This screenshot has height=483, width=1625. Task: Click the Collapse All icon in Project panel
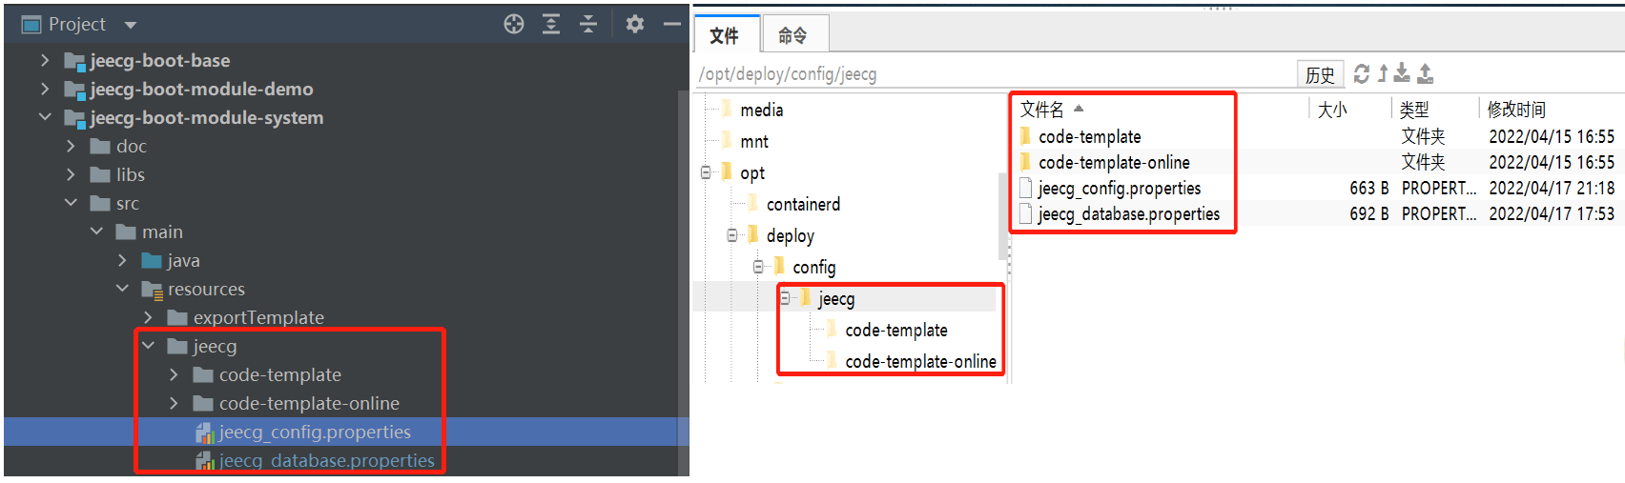[588, 24]
